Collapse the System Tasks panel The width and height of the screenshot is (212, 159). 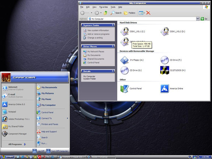tap(113, 25)
